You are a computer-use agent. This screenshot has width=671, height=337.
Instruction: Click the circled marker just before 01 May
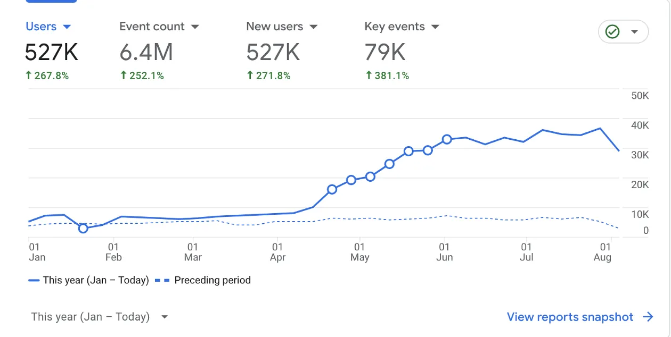click(351, 180)
